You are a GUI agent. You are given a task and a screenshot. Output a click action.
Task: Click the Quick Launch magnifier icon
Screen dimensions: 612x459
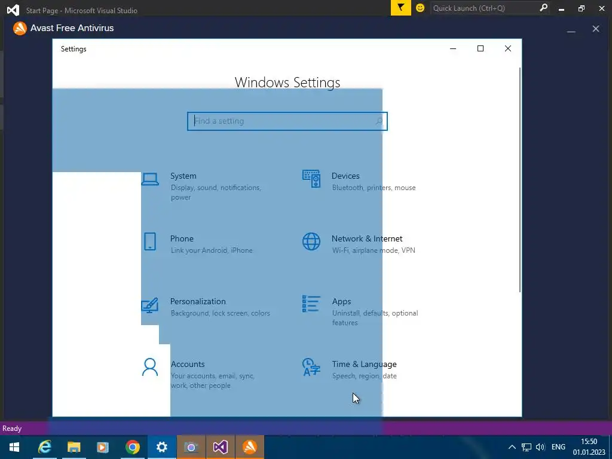click(x=543, y=7)
